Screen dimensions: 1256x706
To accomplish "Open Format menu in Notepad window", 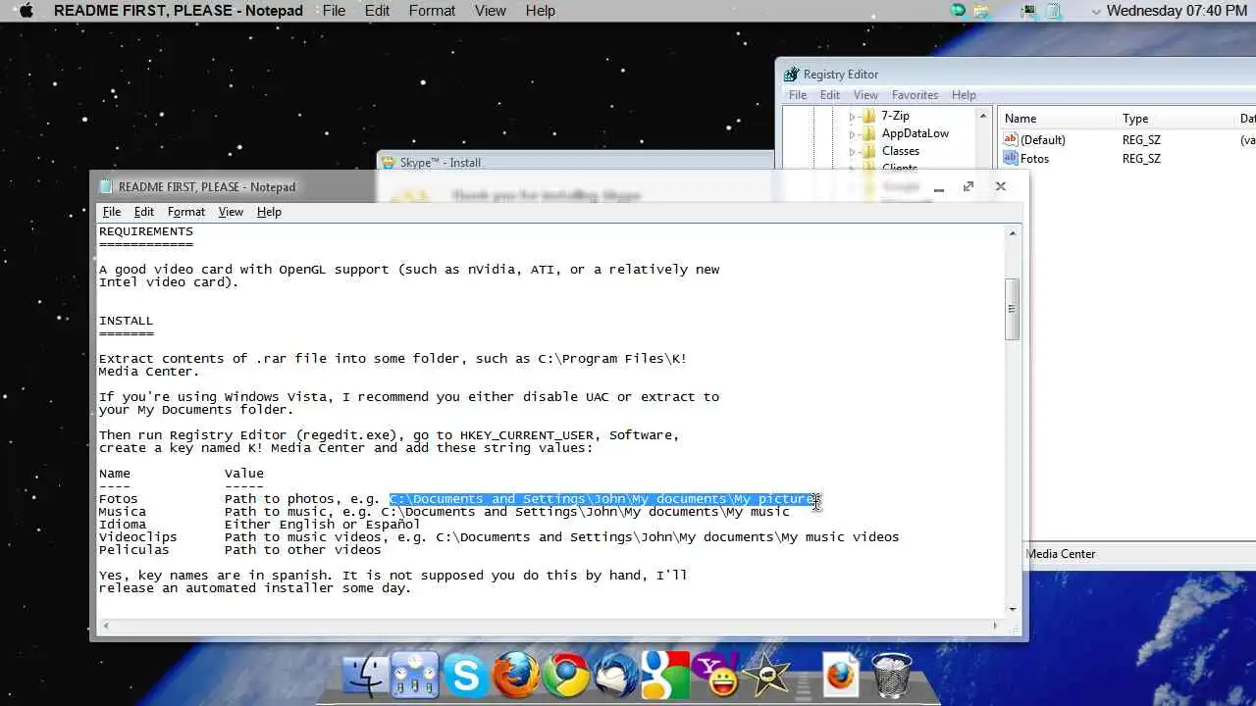I will [x=186, y=212].
